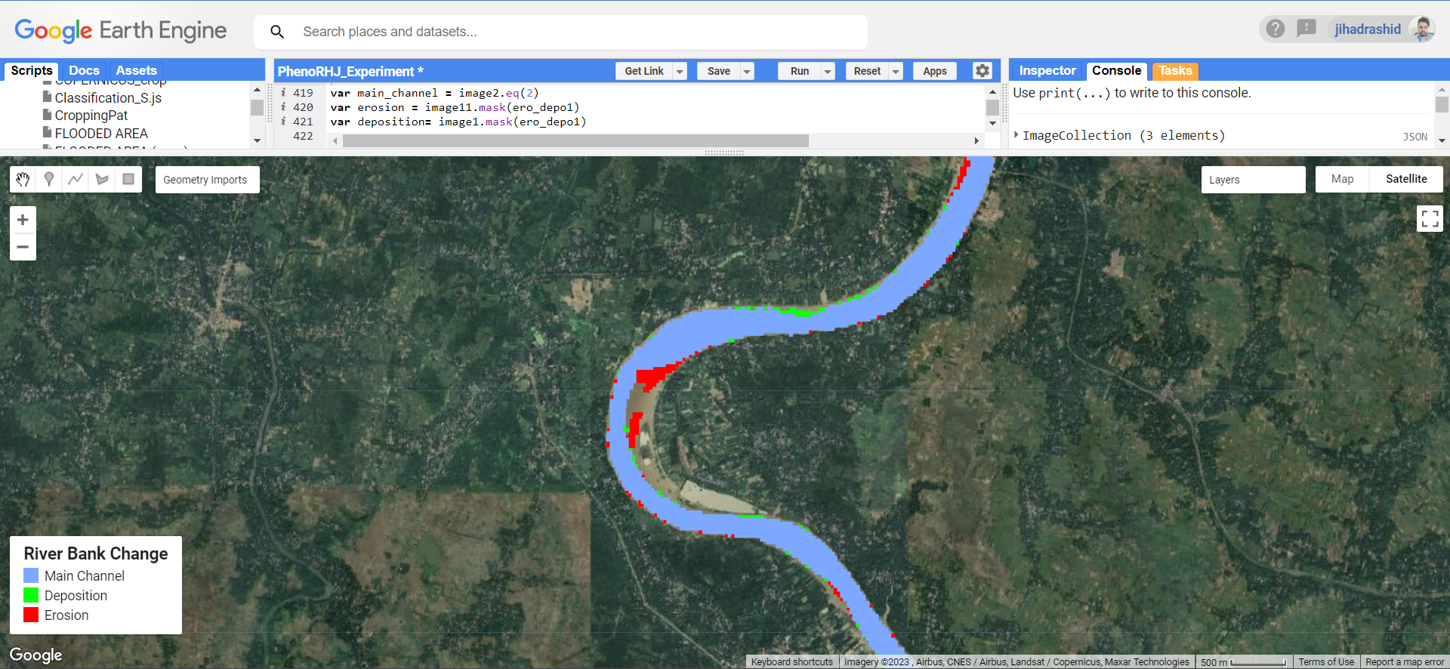Viewport: 1450px width, 669px height.
Task: Select the pan hand tool
Action: [x=23, y=180]
